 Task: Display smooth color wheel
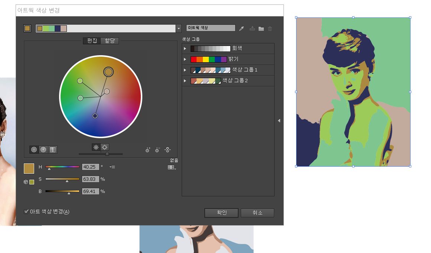click(34, 149)
